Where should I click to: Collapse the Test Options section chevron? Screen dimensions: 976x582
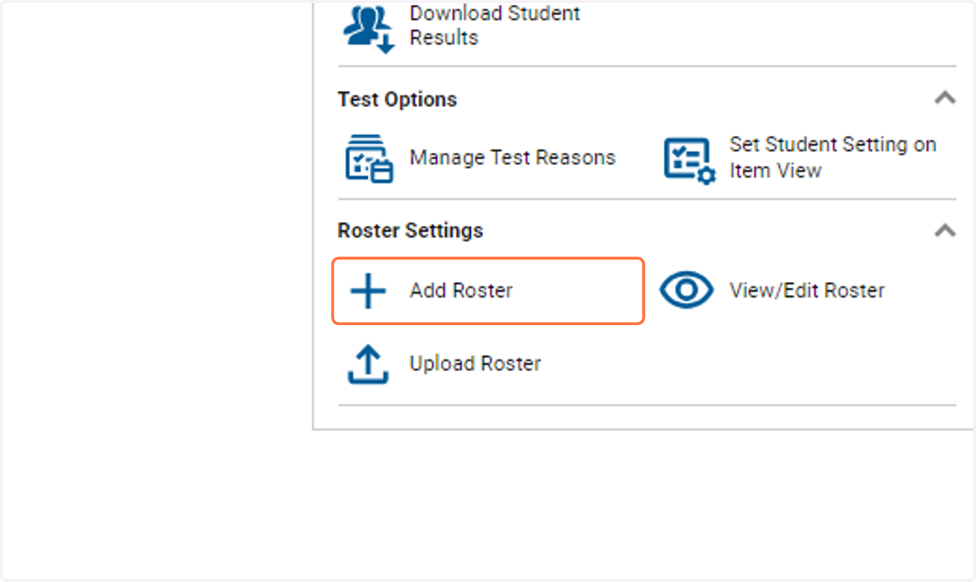(x=944, y=98)
